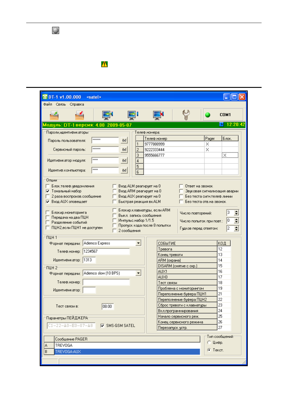Viewport: 281px width, 398px height.
Task: Click the ПЦН 1 telephone number field
Action: [106, 251]
